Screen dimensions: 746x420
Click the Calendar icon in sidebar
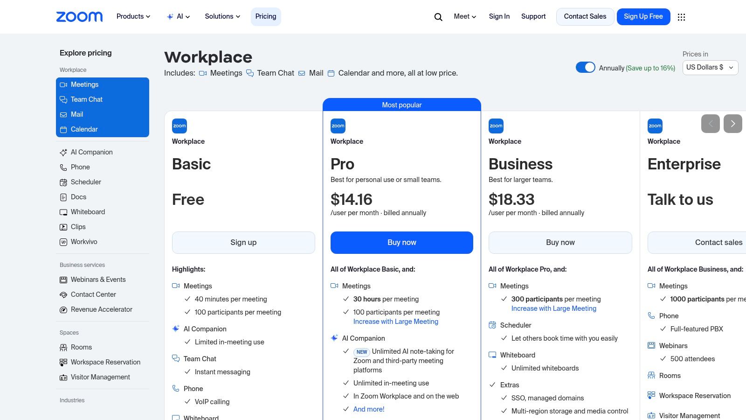click(x=63, y=129)
